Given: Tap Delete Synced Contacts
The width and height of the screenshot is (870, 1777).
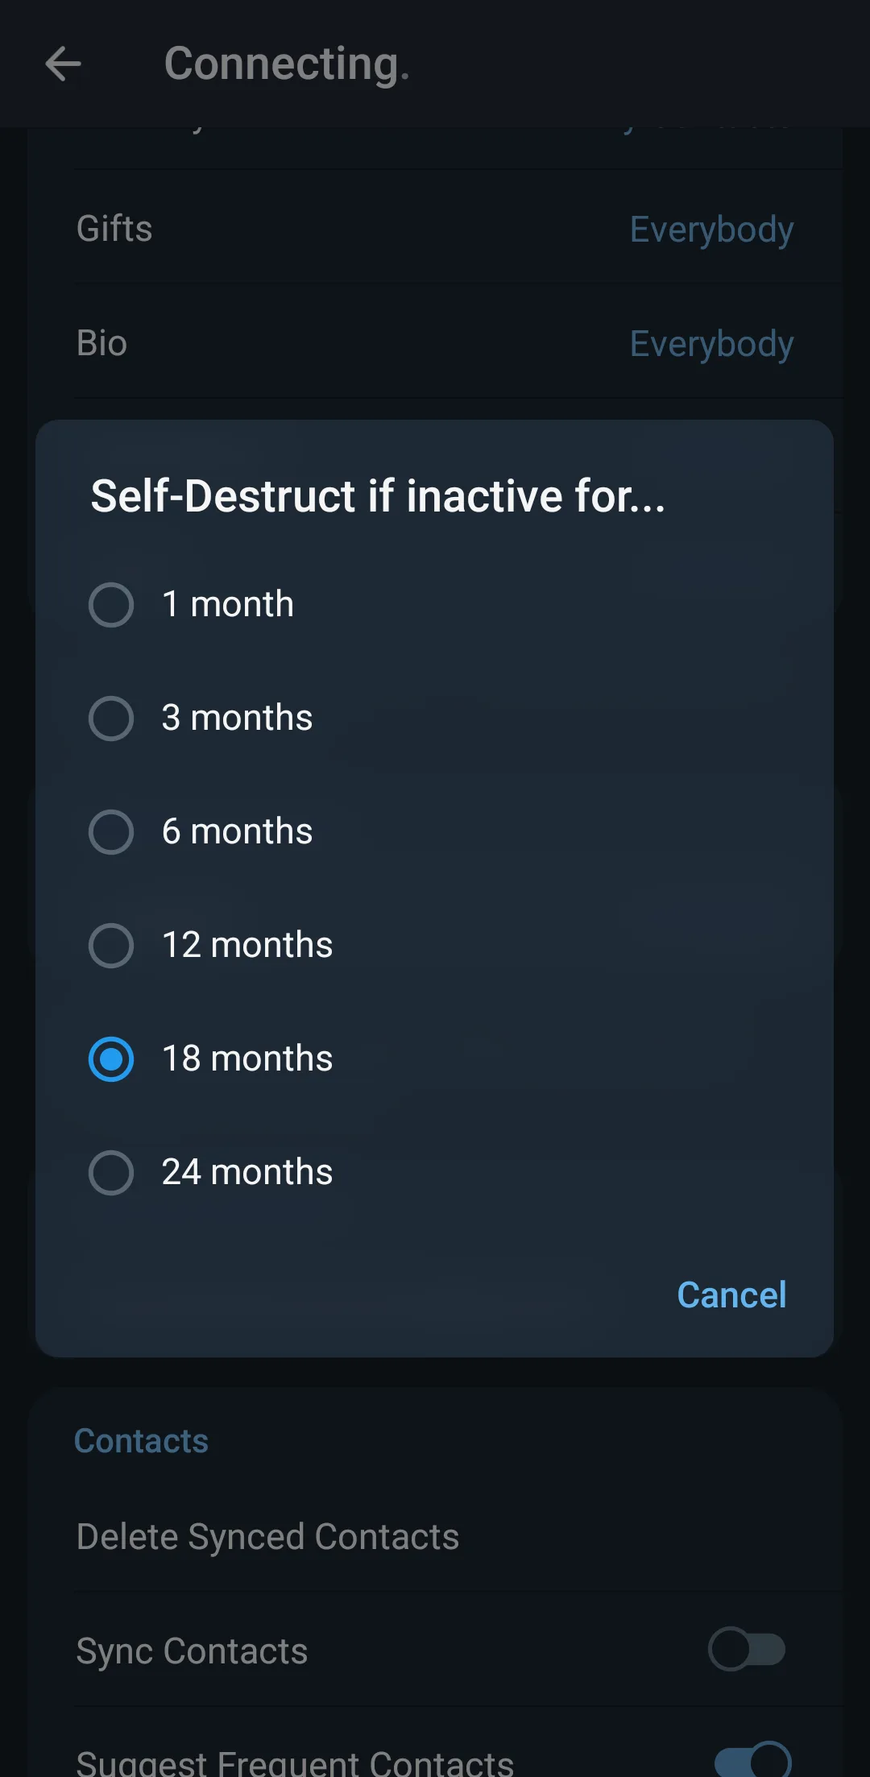Looking at the screenshot, I should click(x=267, y=1537).
